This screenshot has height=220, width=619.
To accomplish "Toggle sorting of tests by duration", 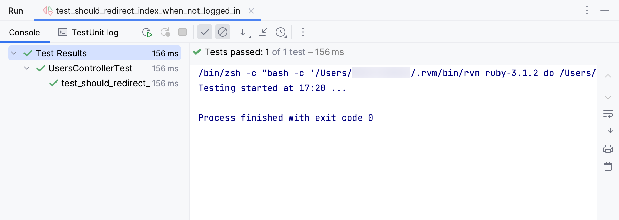I will point(245,32).
